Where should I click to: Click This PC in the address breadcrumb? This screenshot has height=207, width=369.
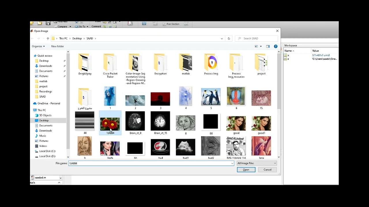pyautogui.click(x=63, y=39)
